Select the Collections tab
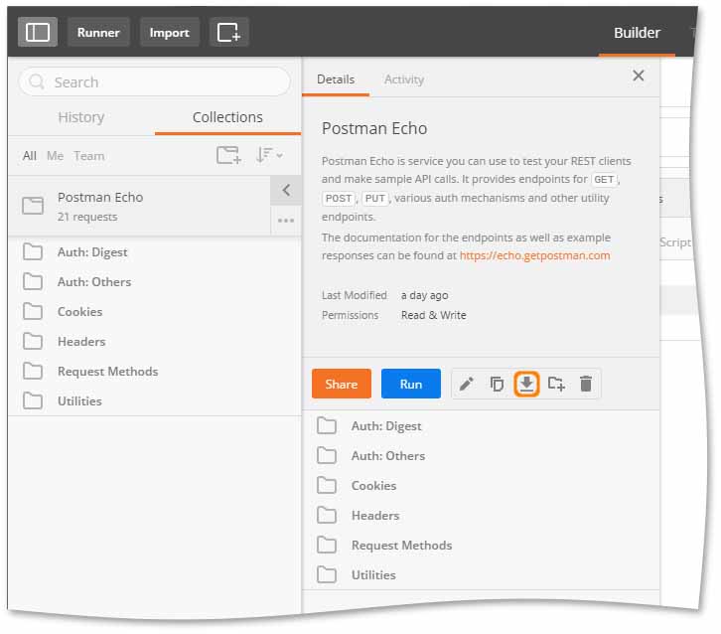 coord(227,117)
